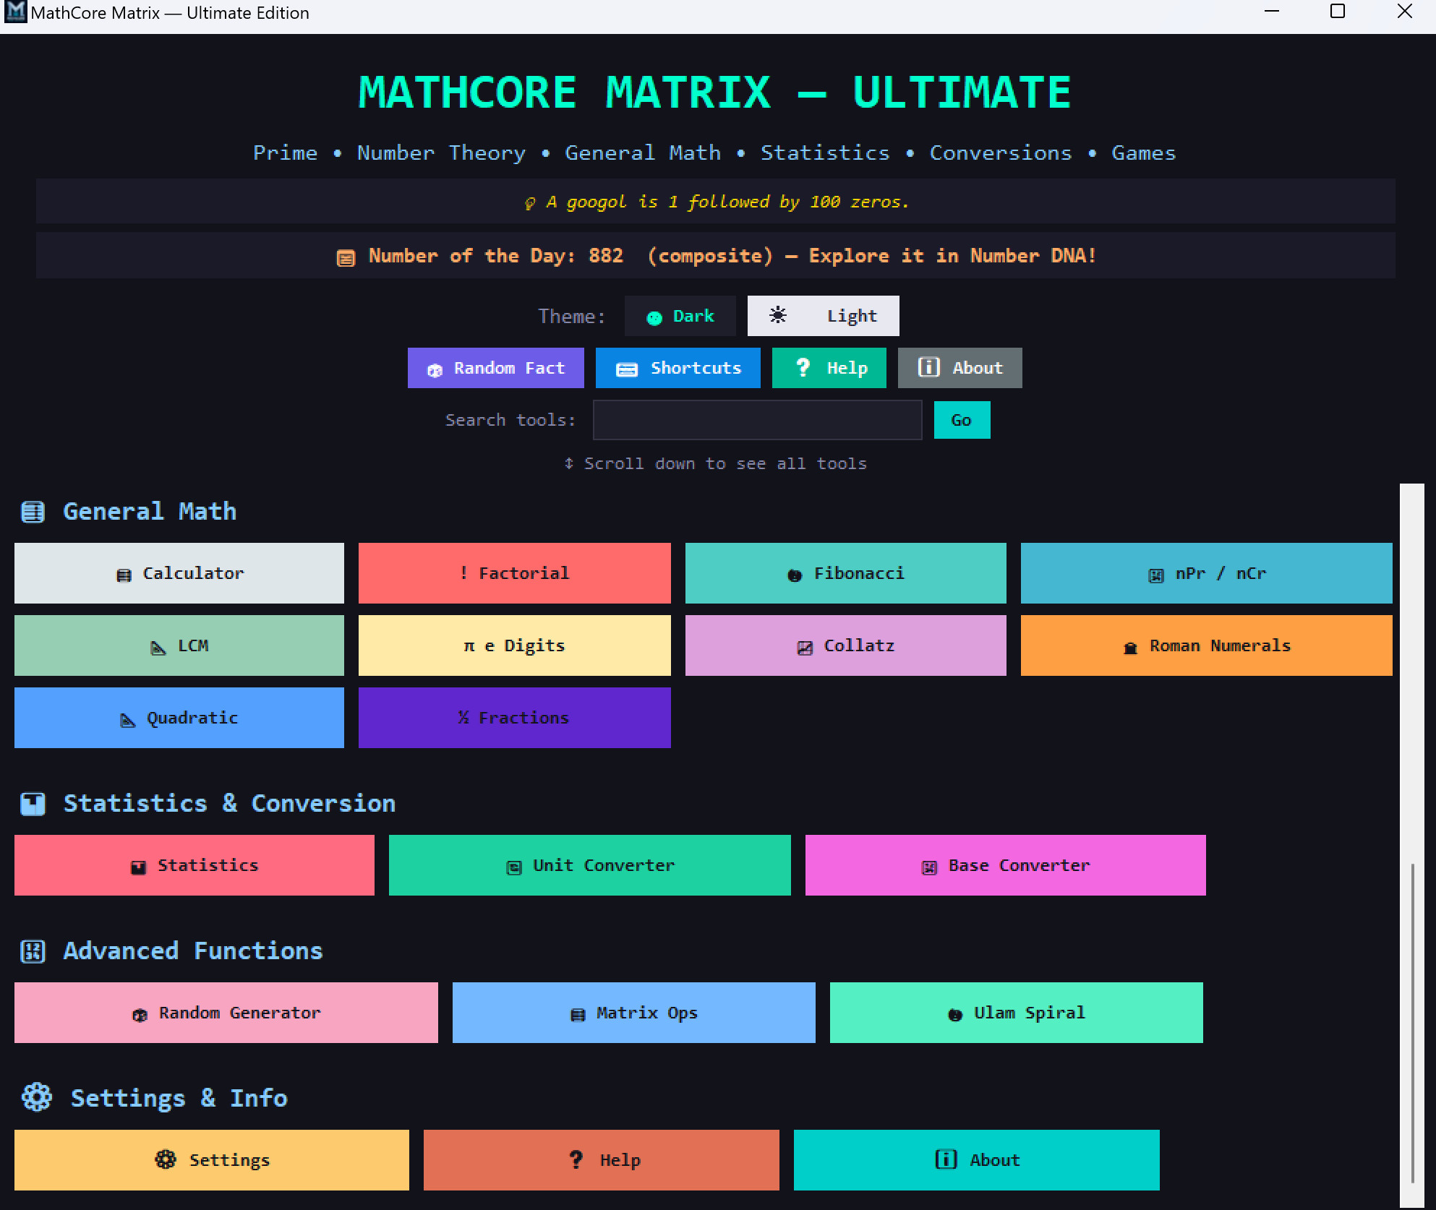Open the Calculator tool
1436x1210 pixels.
179,573
